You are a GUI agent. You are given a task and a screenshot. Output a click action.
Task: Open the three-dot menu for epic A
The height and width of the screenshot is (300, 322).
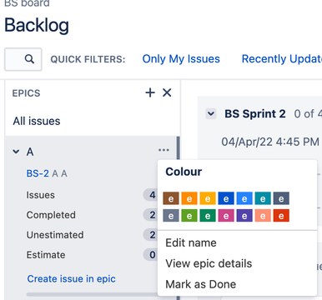click(x=164, y=150)
